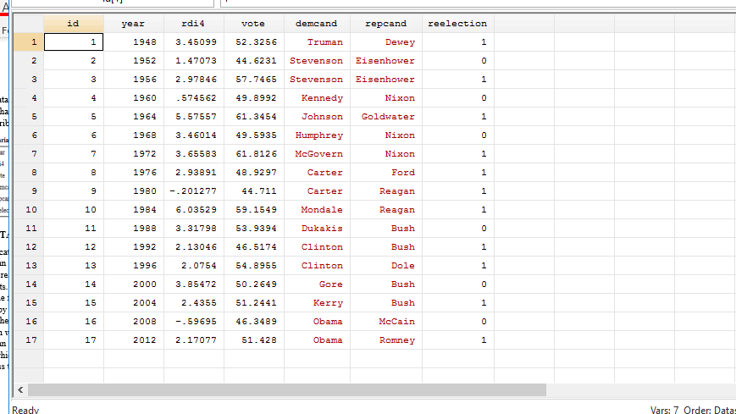Click Clinton in the 1992 row
This screenshot has height=414, width=736.
pos(317,247)
